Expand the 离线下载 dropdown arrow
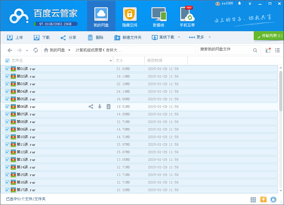This screenshot has width=284, height=205. pyautogui.click(x=179, y=37)
